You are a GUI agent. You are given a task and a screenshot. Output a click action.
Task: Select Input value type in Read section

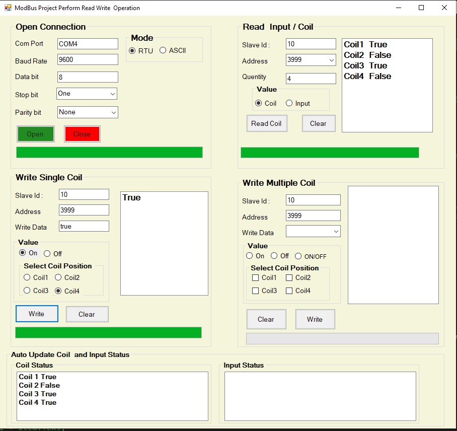289,104
